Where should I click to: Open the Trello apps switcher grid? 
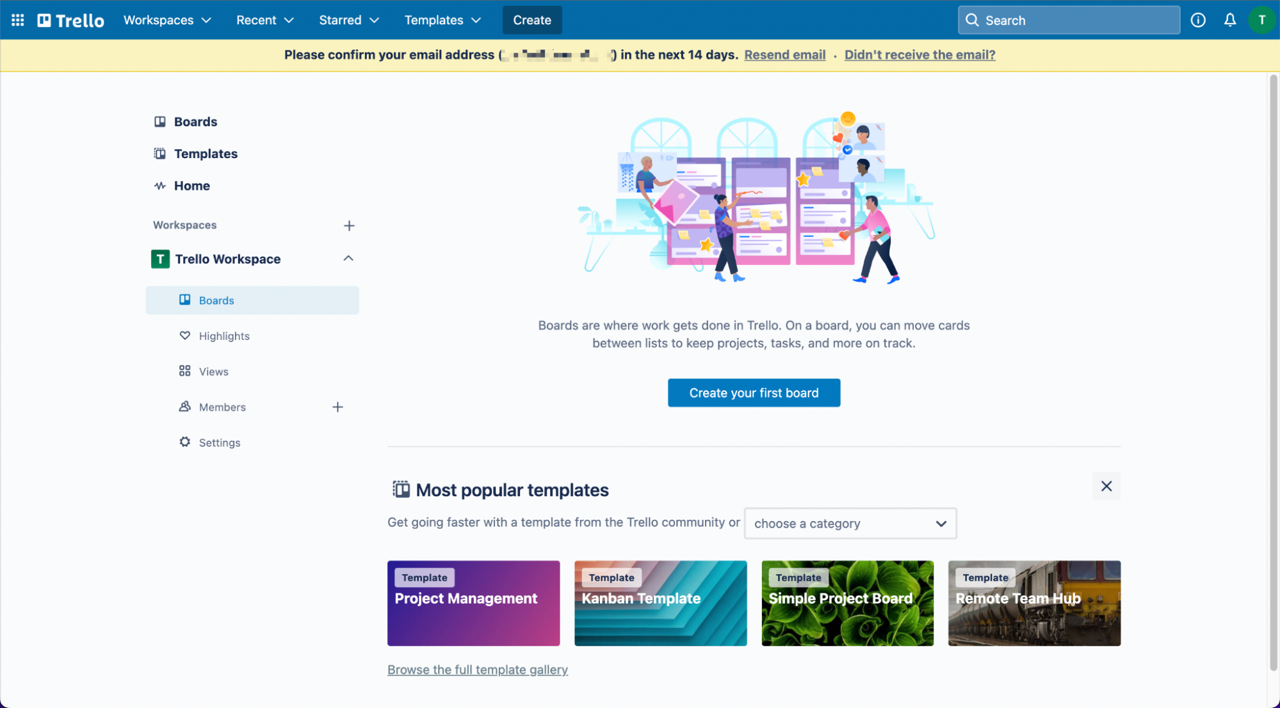point(17,20)
